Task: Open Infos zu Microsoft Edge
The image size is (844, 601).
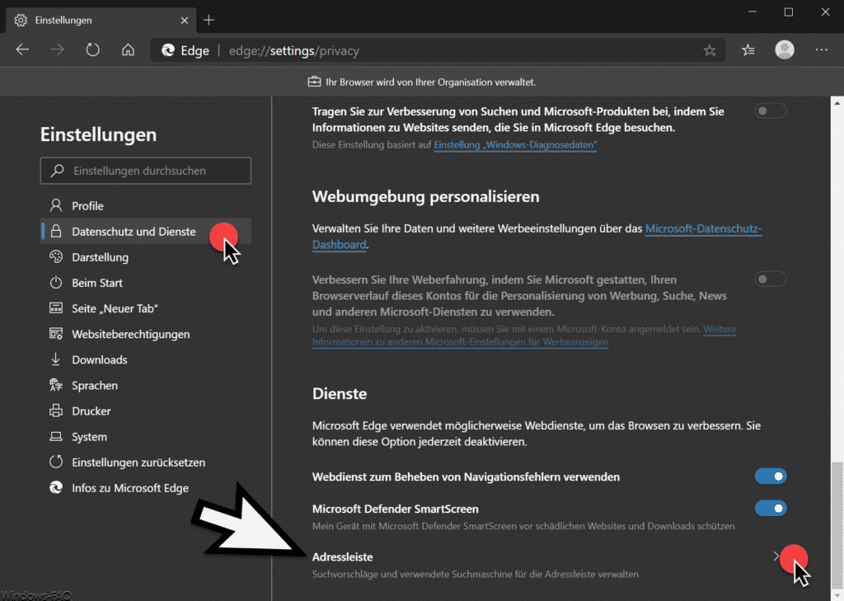Action: coord(145,488)
